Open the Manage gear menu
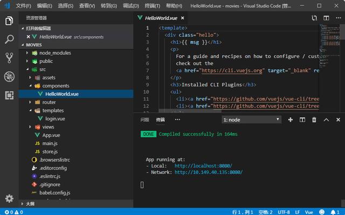This screenshot has width=345, height=215. (x=9, y=198)
